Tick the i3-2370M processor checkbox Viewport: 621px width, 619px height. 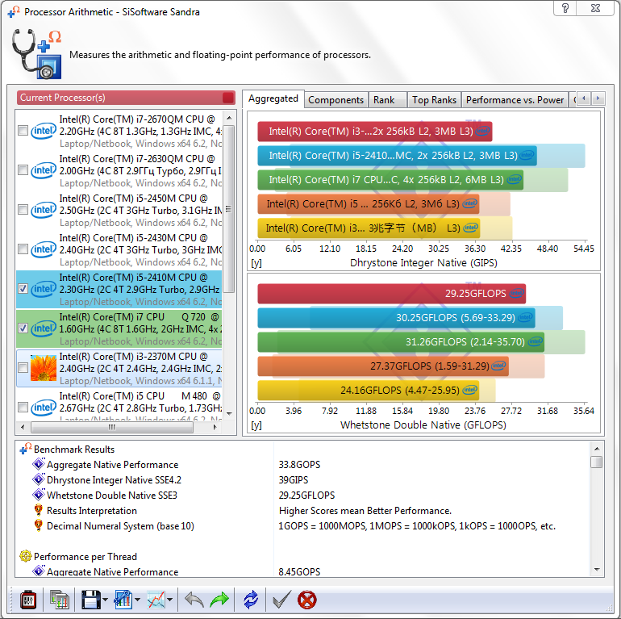pyautogui.click(x=23, y=368)
